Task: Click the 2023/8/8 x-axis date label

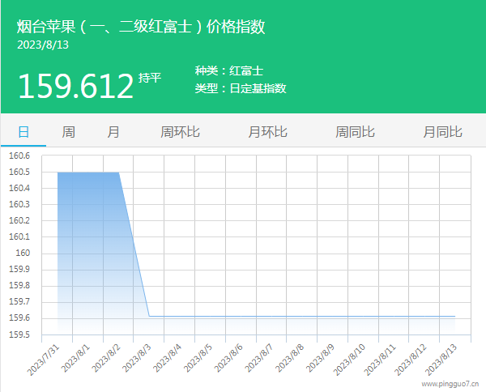Action: [289, 358]
